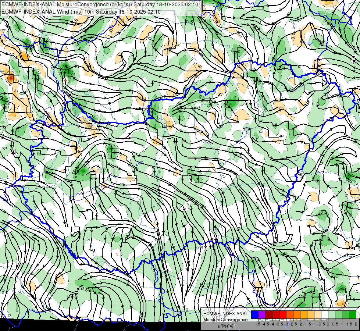
Task: Click the light green swatch (0.5 to 1)
Action: point(339,315)
